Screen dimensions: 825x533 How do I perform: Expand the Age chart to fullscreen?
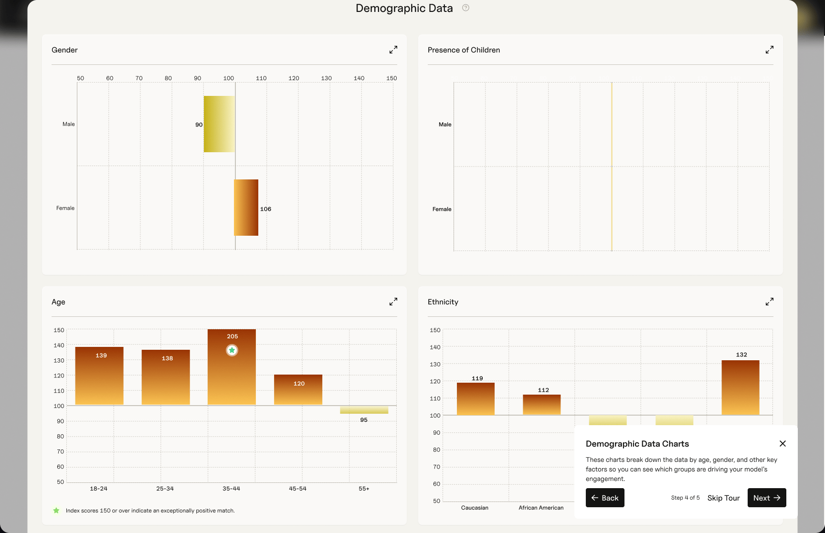tap(393, 302)
